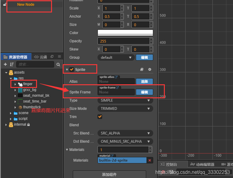Toggle the Sprite component enabled checkbox
The width and height of the screenshot is (233, 178).
pyautogui.click(x=72, y=69)
